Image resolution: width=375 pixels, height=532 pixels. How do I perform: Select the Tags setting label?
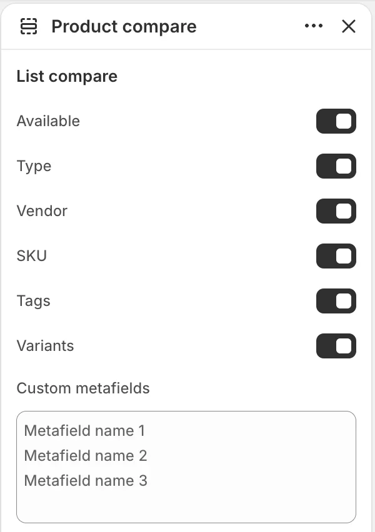[33, 301]
